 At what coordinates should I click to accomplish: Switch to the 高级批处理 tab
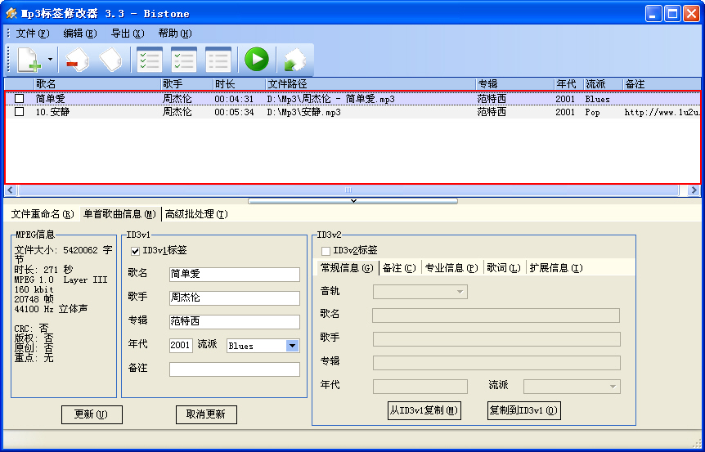195,214
